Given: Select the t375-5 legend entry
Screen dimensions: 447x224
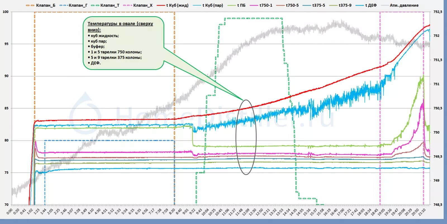Looking at the screenshot, I should (314, 5).
